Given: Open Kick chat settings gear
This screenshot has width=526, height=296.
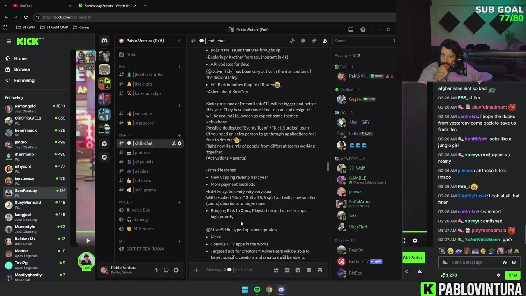Looking at the screenshot, I should pyautogui.click(x=498, y=275).
